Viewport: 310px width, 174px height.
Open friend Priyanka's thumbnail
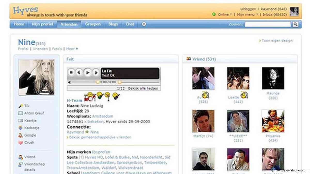pos(273,121)
